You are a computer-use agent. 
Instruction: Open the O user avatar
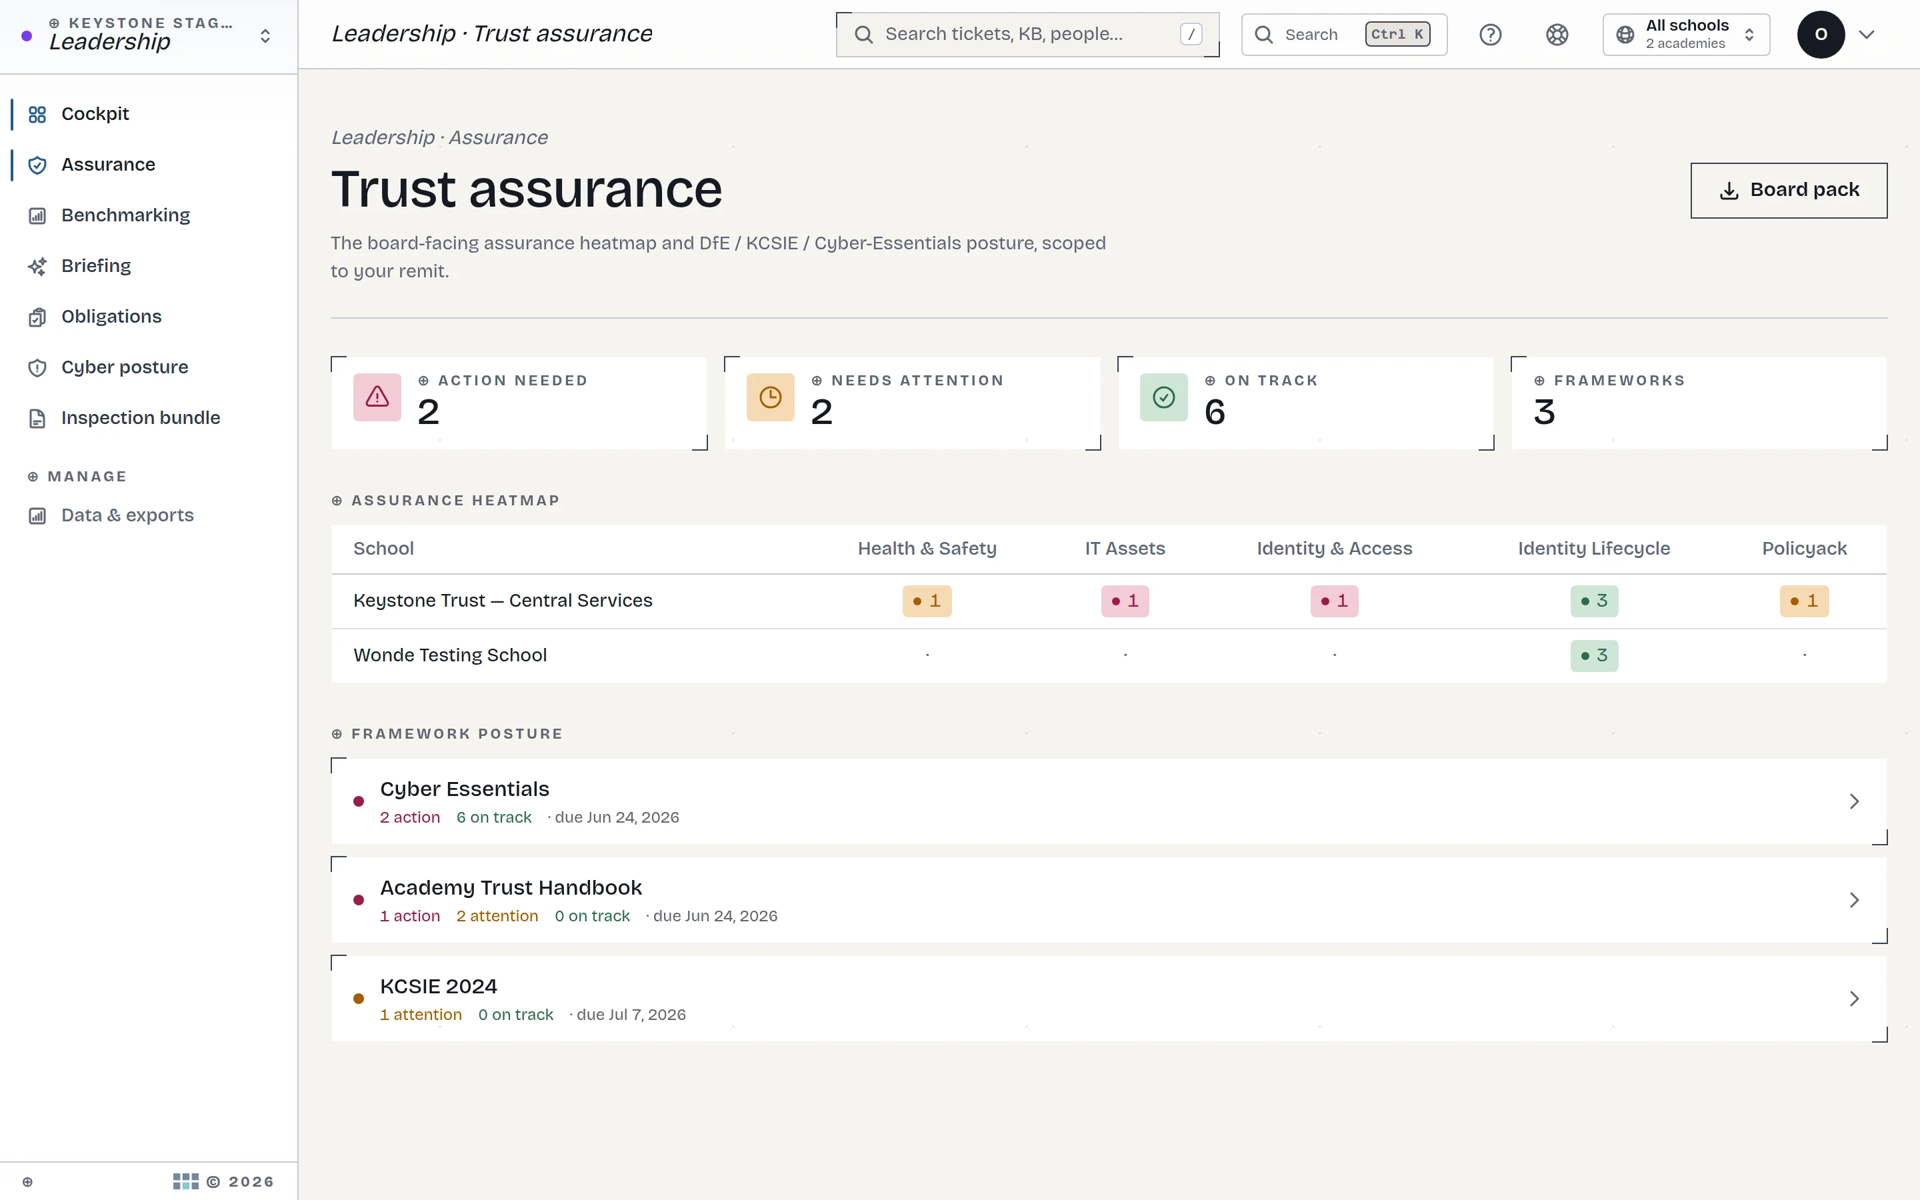point(1821,35)
